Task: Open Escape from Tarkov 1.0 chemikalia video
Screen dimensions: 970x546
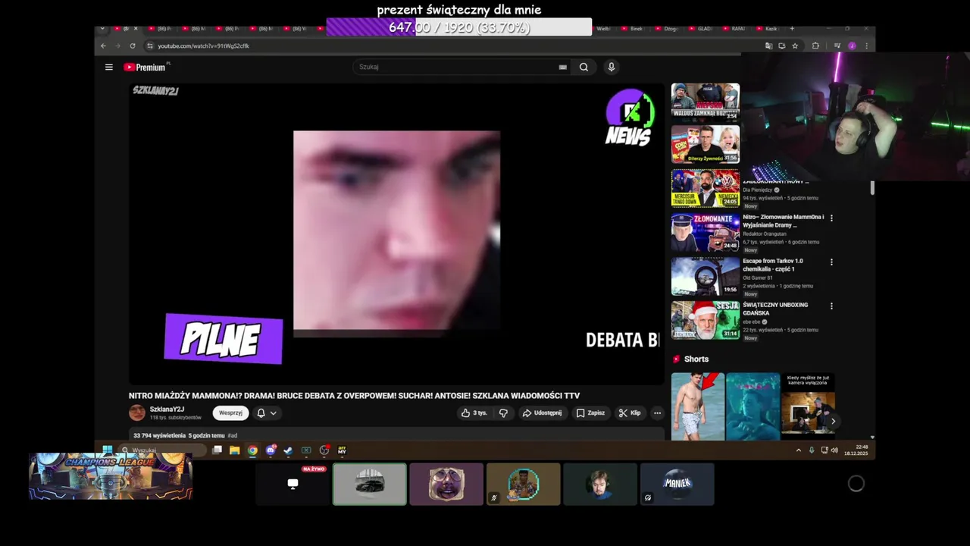Action: pyautogui.click(x=772, y=265)
